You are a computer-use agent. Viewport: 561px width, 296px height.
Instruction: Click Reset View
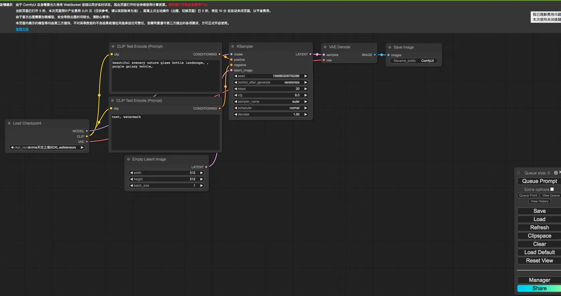point(539,260)
